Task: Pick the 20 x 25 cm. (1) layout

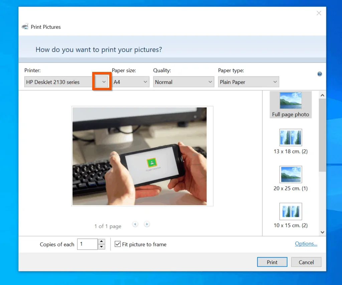Action: [x=291, y=178]
